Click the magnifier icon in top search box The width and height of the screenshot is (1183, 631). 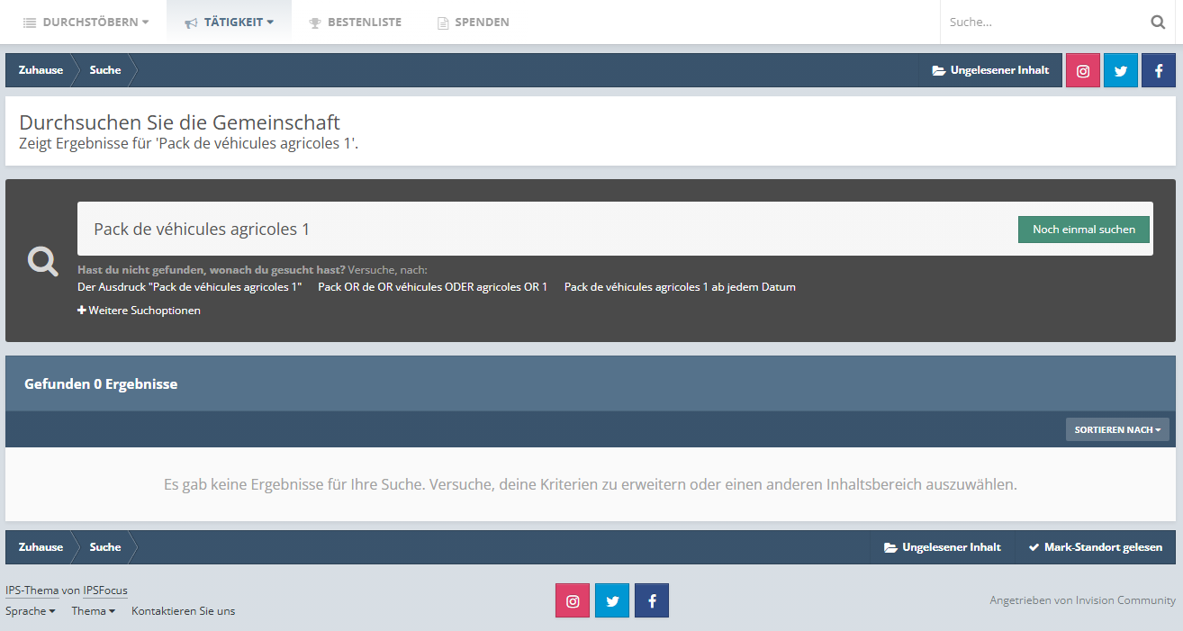coord(1158,22)
